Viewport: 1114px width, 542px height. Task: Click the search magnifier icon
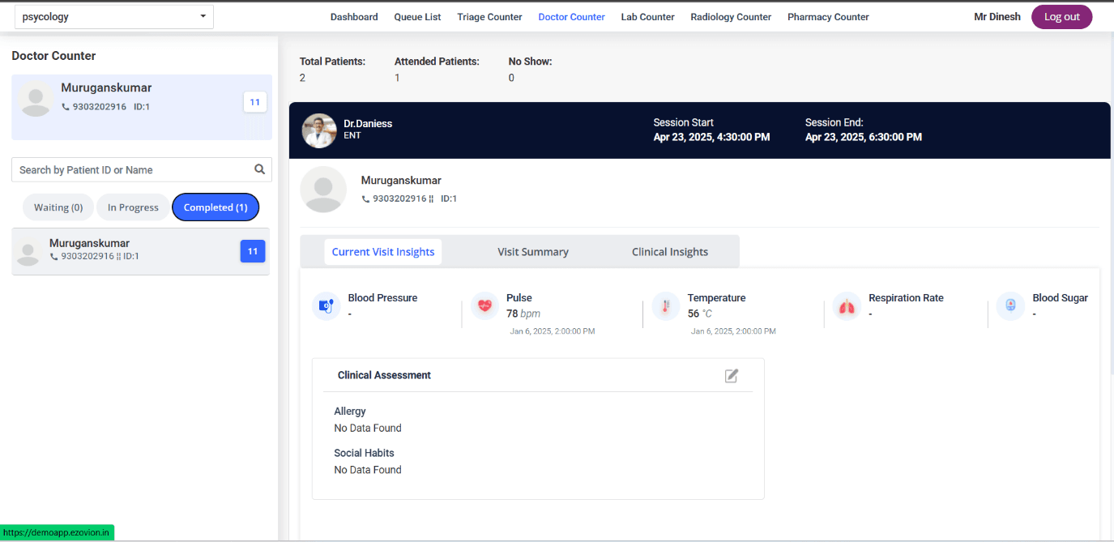[x=259, y=169]
